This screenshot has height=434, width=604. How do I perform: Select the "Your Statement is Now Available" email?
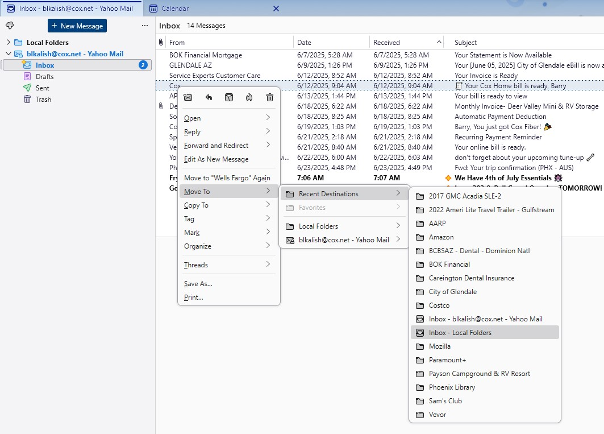pos(380,55)
